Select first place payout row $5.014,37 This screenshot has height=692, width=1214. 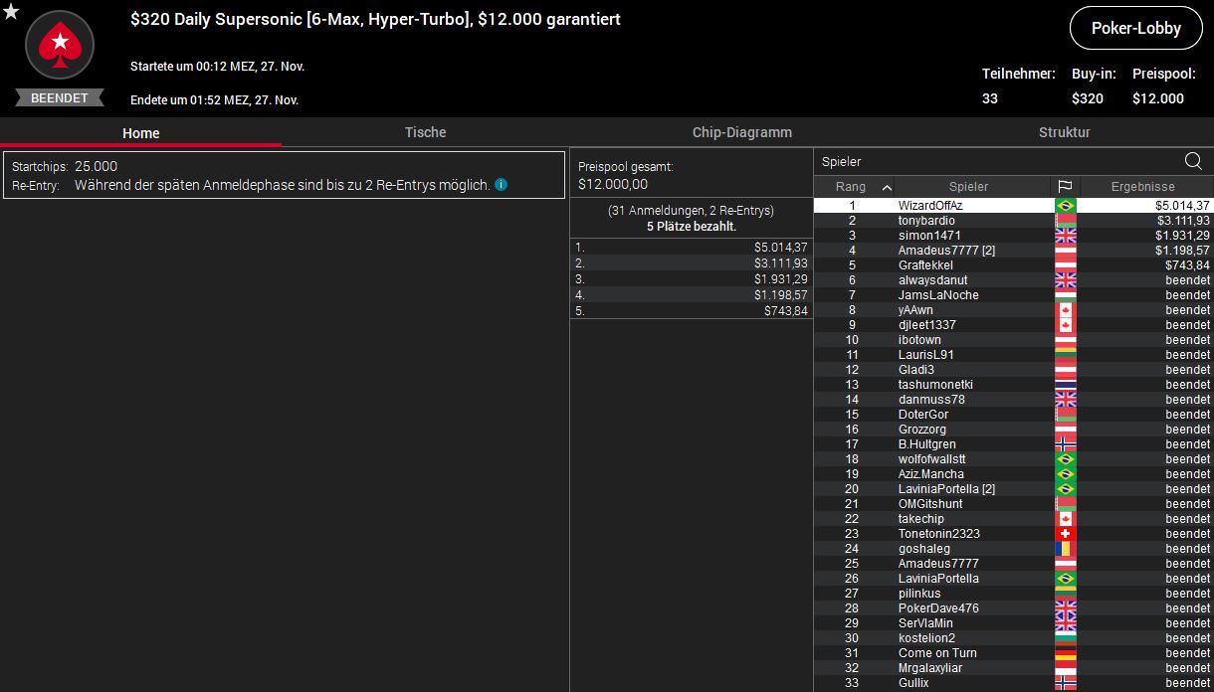(692, 247)
